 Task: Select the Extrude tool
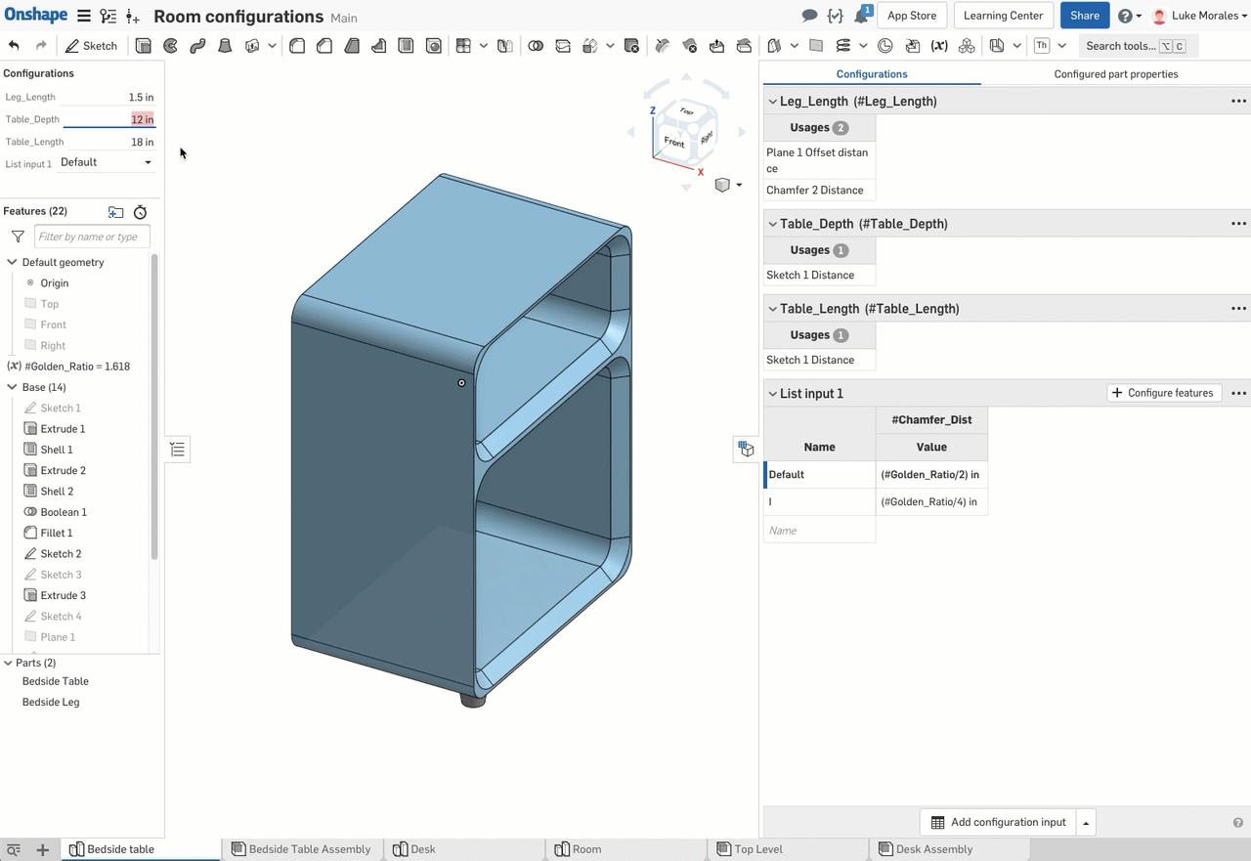(141, 45)
